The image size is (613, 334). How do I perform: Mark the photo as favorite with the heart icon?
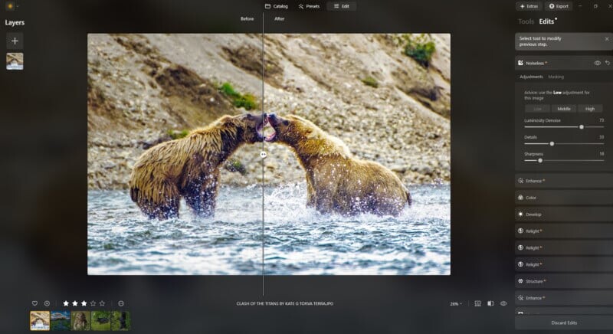(x=34, y=303)
